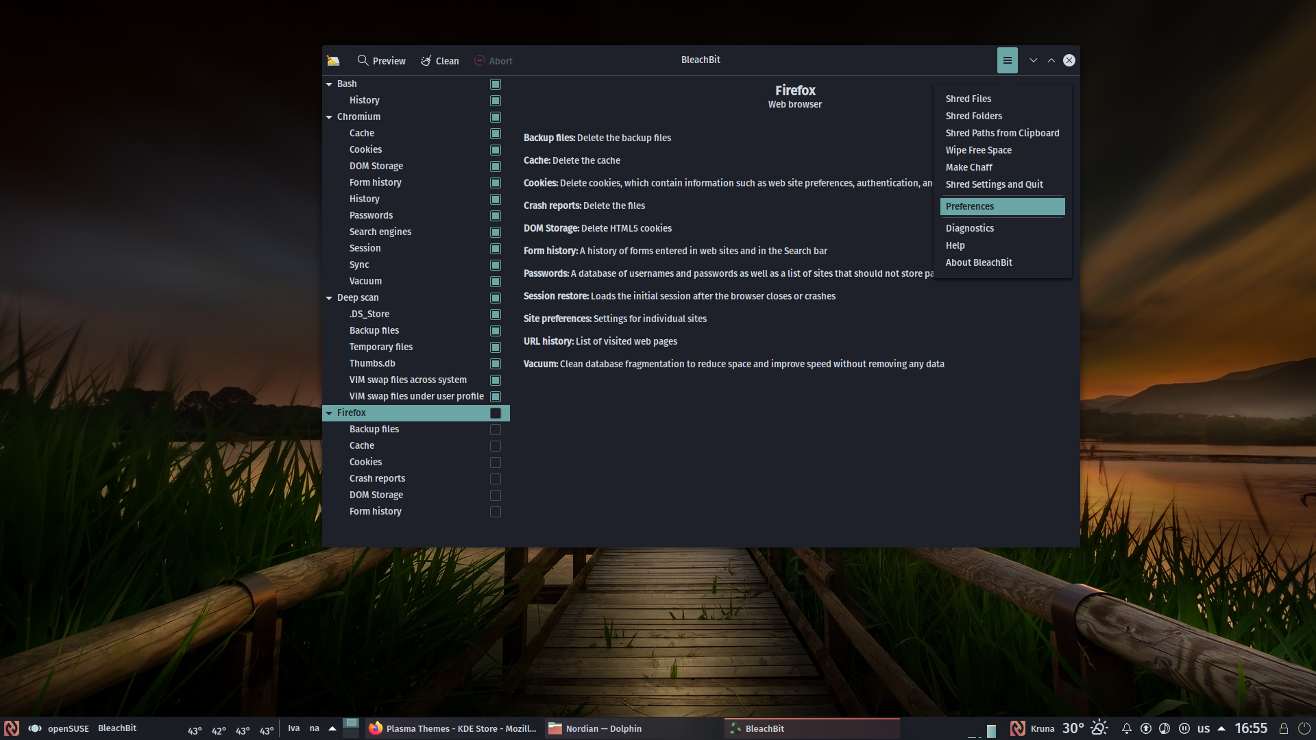Check the Firefox Crash reports checkbox

(x=496, y=479)
